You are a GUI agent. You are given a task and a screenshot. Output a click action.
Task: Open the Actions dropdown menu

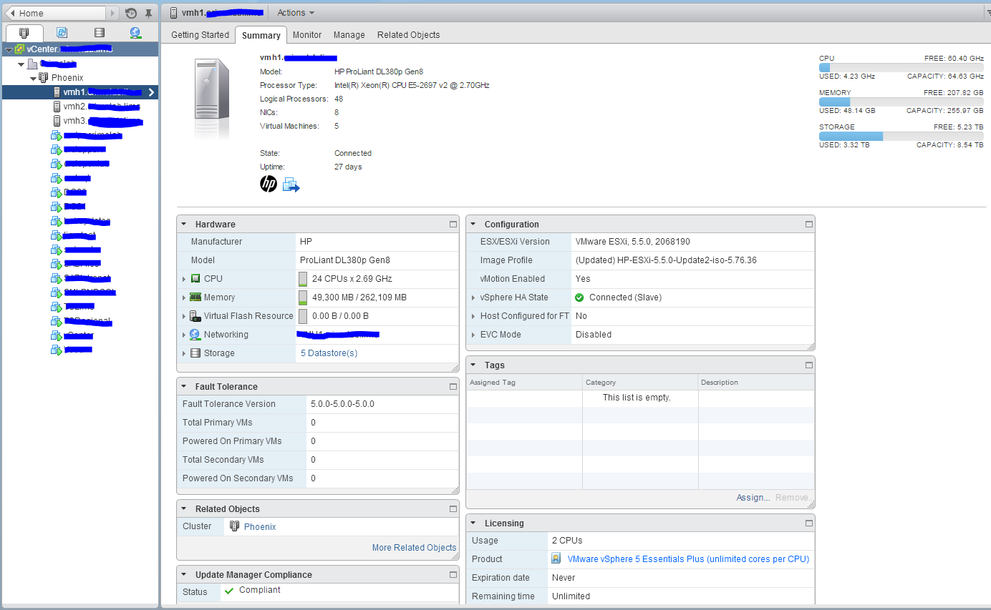[x=296, y=13]
